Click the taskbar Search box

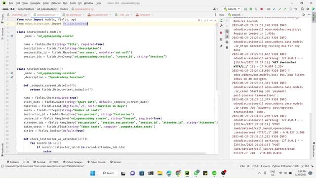(109, 173)
